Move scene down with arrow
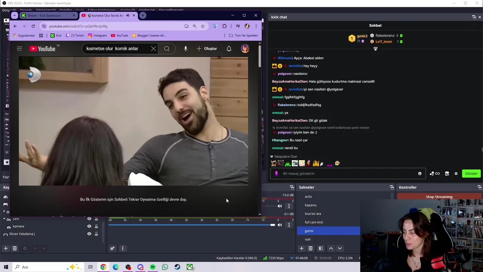This screenshot has height=272, width=483. point(340,248)
